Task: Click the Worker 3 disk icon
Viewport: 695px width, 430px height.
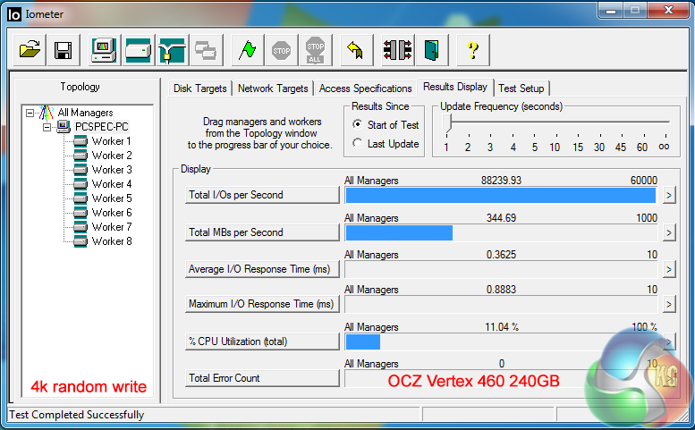Action: [81, 170]
